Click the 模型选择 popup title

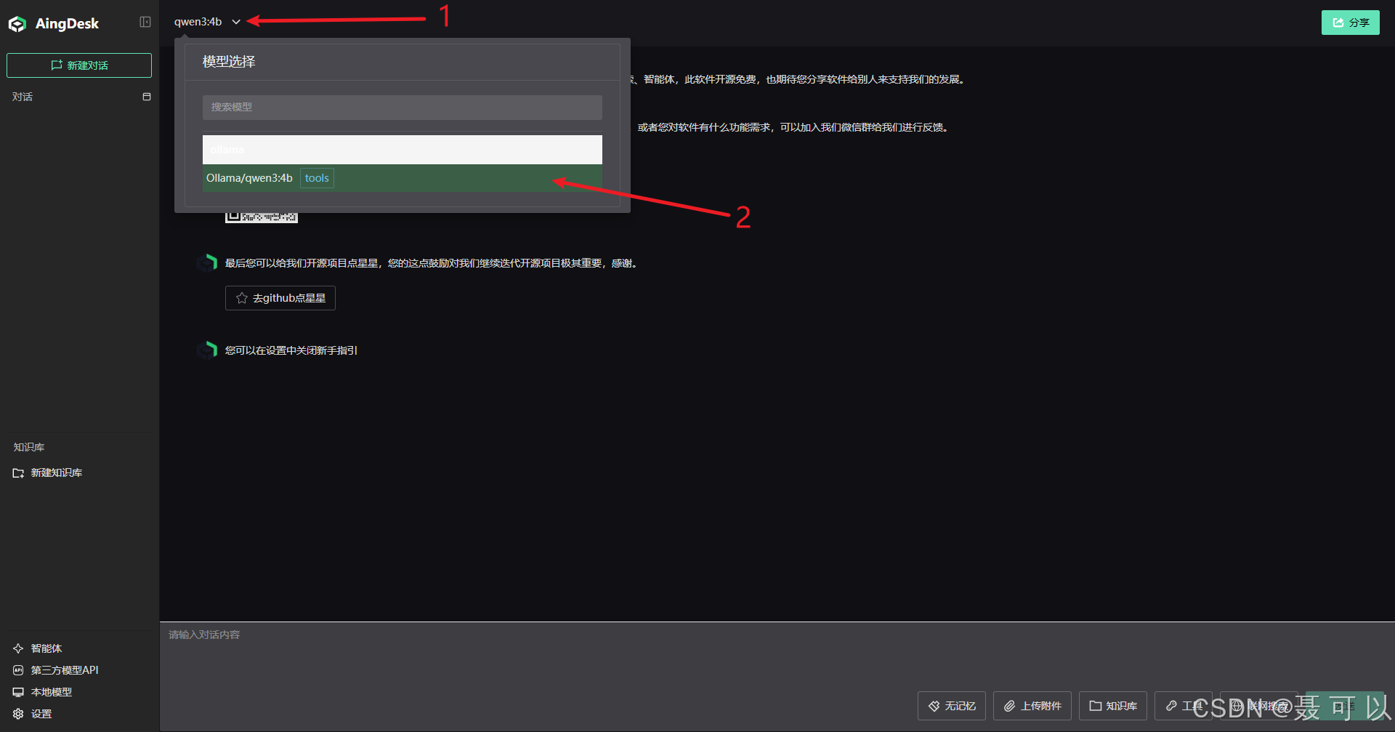click(x=229, y=62)
